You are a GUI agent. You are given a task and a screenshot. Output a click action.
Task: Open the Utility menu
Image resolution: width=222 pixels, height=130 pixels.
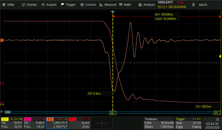point(8,5)
